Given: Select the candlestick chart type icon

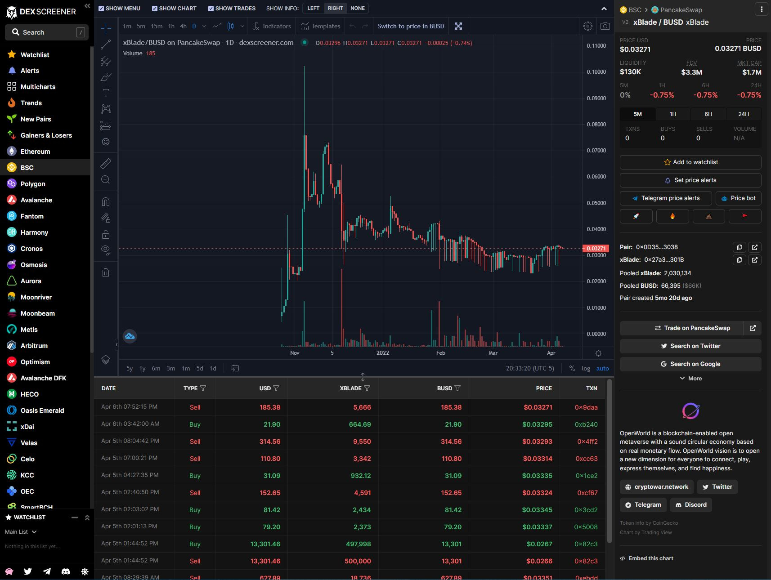Looking at the screenshot, I should [x=230, y=26].
